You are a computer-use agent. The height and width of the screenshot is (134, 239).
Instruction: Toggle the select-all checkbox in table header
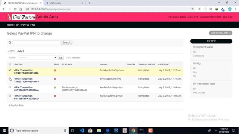pos(10,64)
